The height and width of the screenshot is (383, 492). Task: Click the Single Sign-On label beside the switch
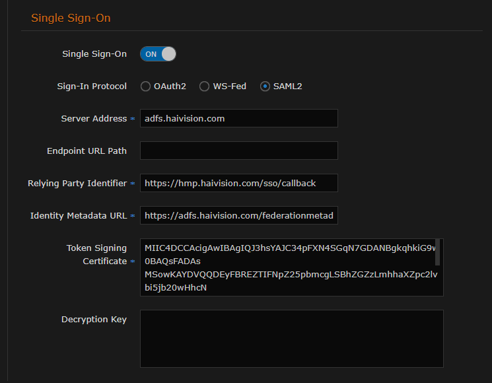coord(94,54)
